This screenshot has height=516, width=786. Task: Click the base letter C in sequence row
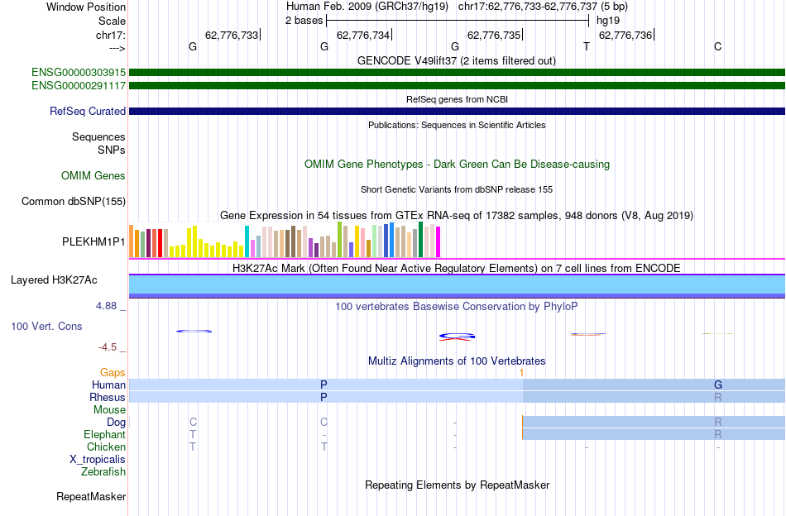pyautogui.click(x=718, y=46)
